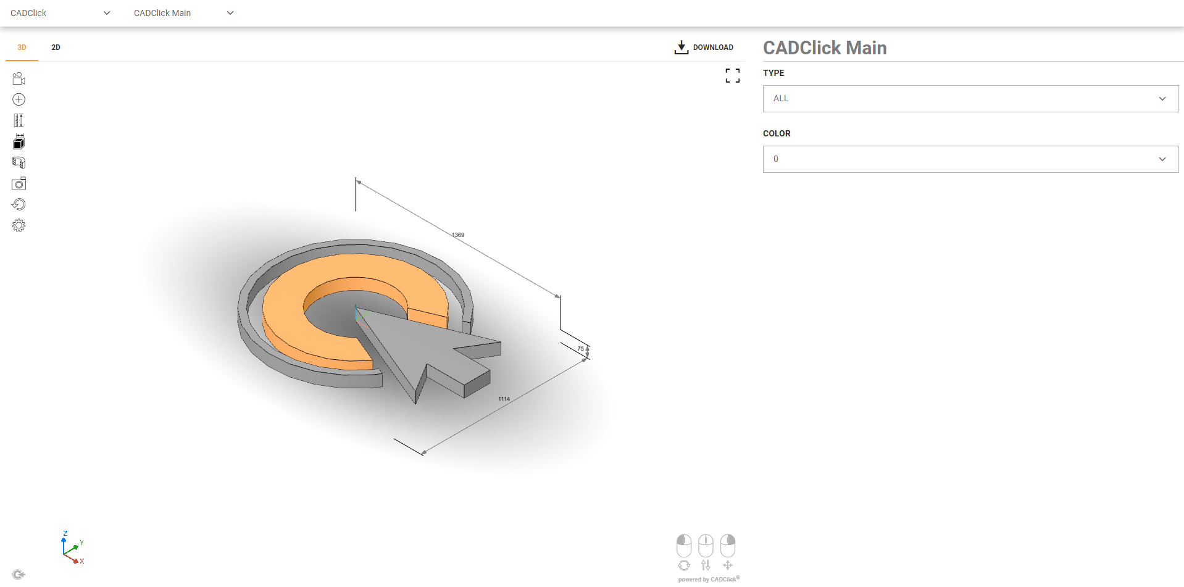Viewport: 1184px width, 587px height.
Task: Reset the view with the rotate-back icon
Action: coord(19,204)
